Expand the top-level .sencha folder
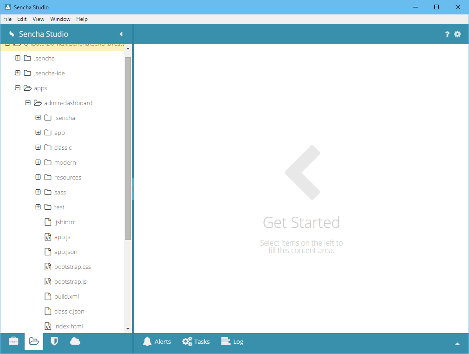The height and width of the screenshot is (354, 469). pyautogui.click(x=18, y=58)
